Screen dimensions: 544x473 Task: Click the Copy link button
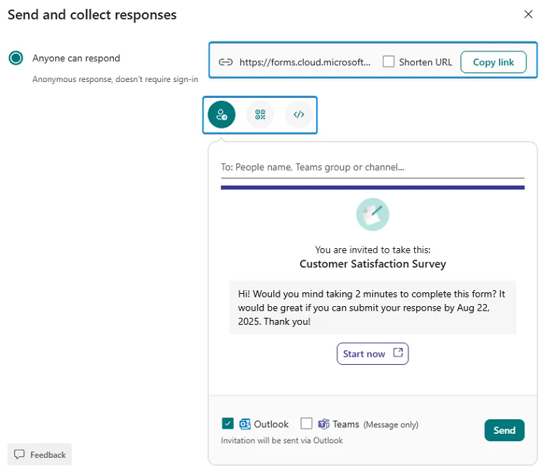[493, 62]
